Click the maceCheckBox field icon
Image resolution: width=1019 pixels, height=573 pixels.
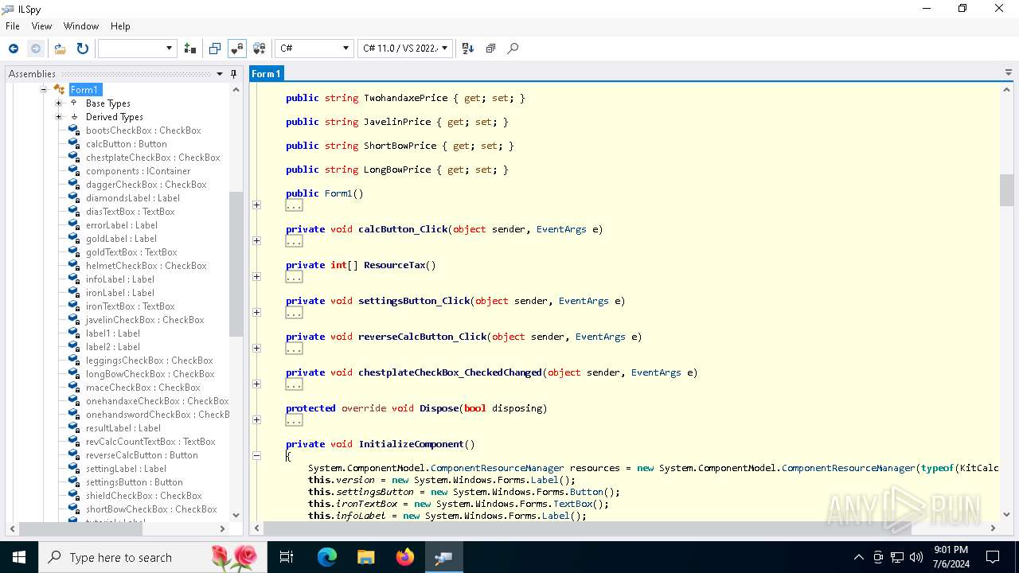click(x=74, y=388)
